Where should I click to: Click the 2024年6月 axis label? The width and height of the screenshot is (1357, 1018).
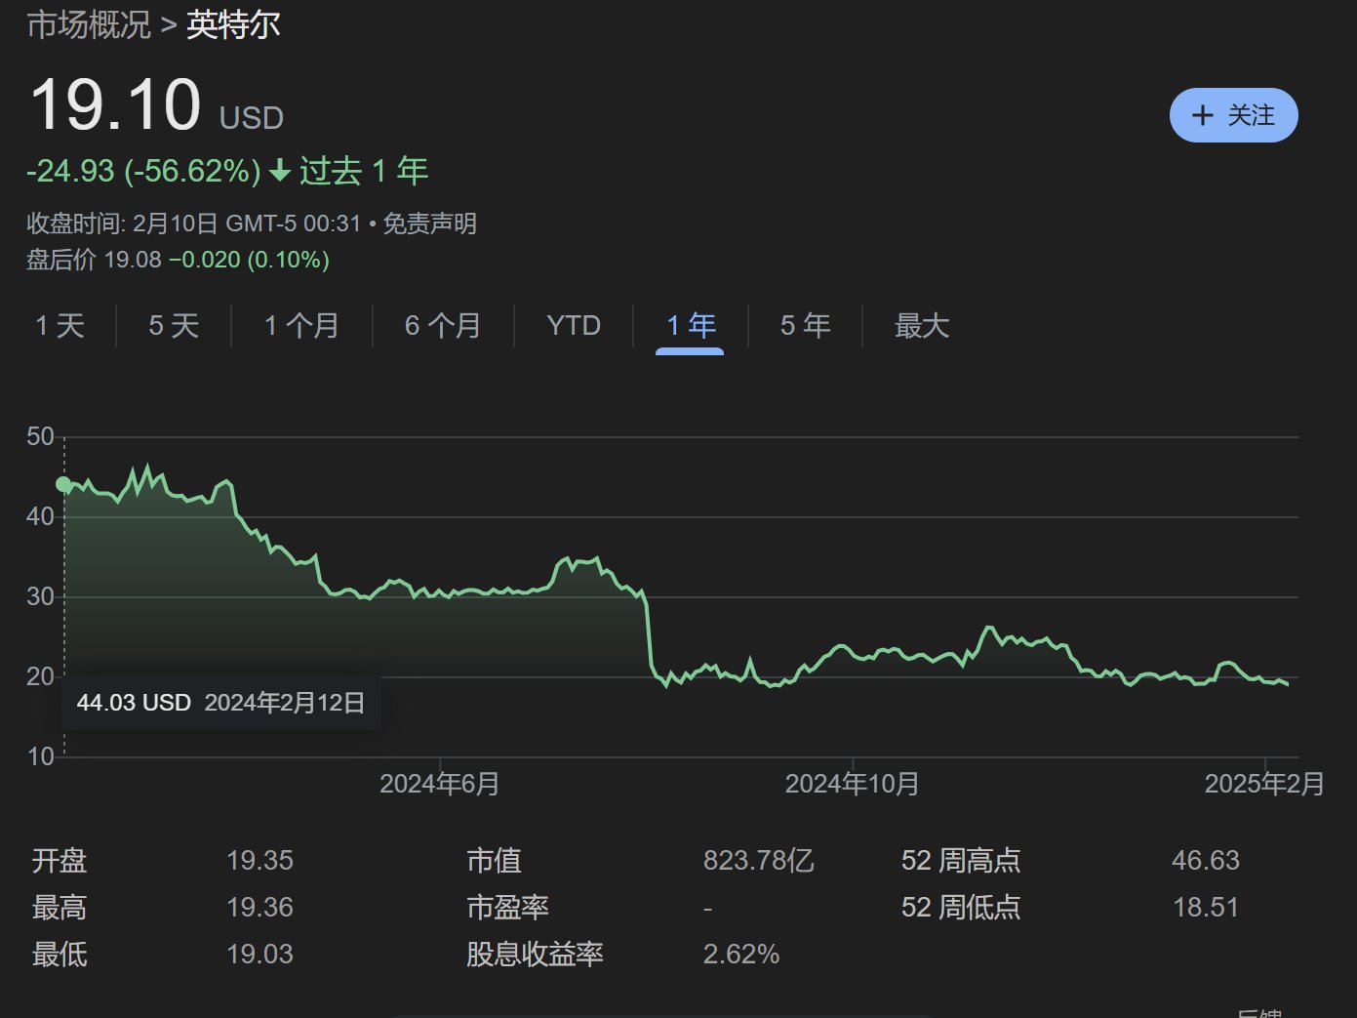click(440, 784)
